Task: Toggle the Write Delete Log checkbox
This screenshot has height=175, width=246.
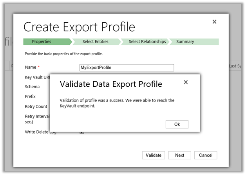Action: (x=82, y=132)
